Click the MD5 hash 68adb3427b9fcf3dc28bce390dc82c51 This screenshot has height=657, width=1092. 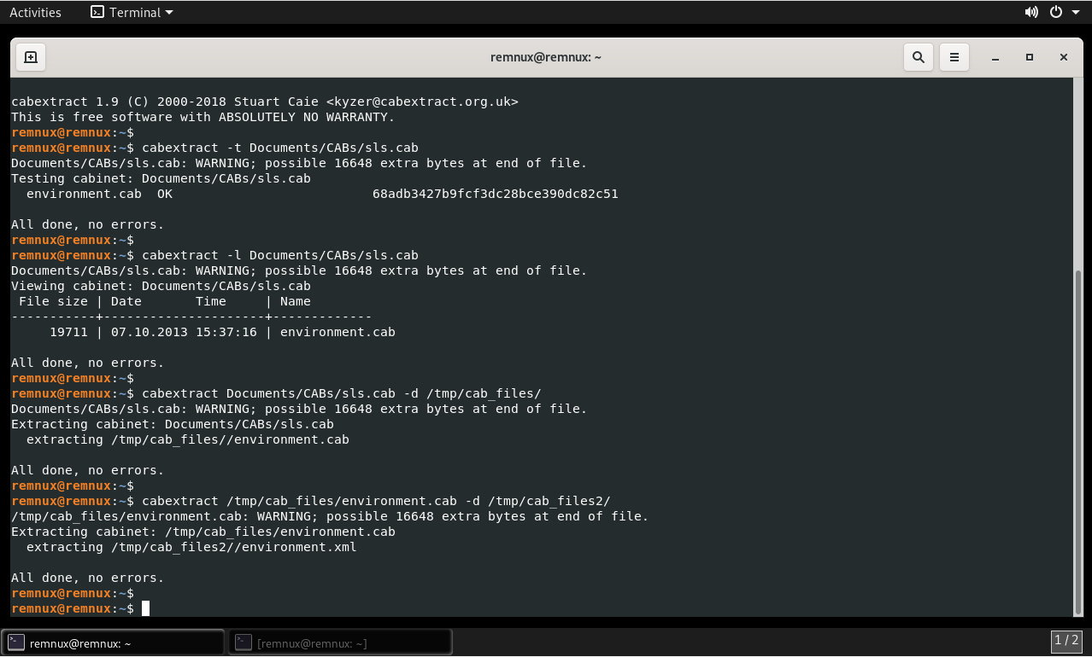495,194
